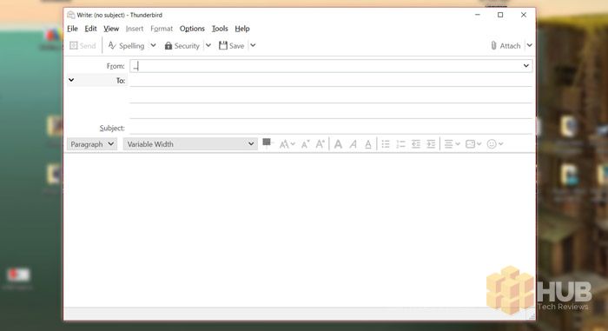Click the Attach button
This screenshot has height=331, width=608.
[x=506, y=46]
